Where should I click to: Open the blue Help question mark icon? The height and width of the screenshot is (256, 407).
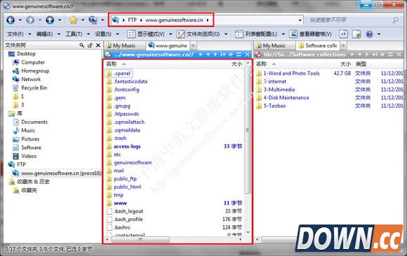[x=369, y=34]
